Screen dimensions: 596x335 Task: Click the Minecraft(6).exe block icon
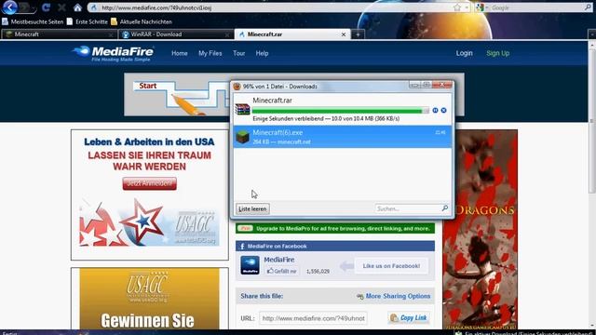(x=242, y=137)
